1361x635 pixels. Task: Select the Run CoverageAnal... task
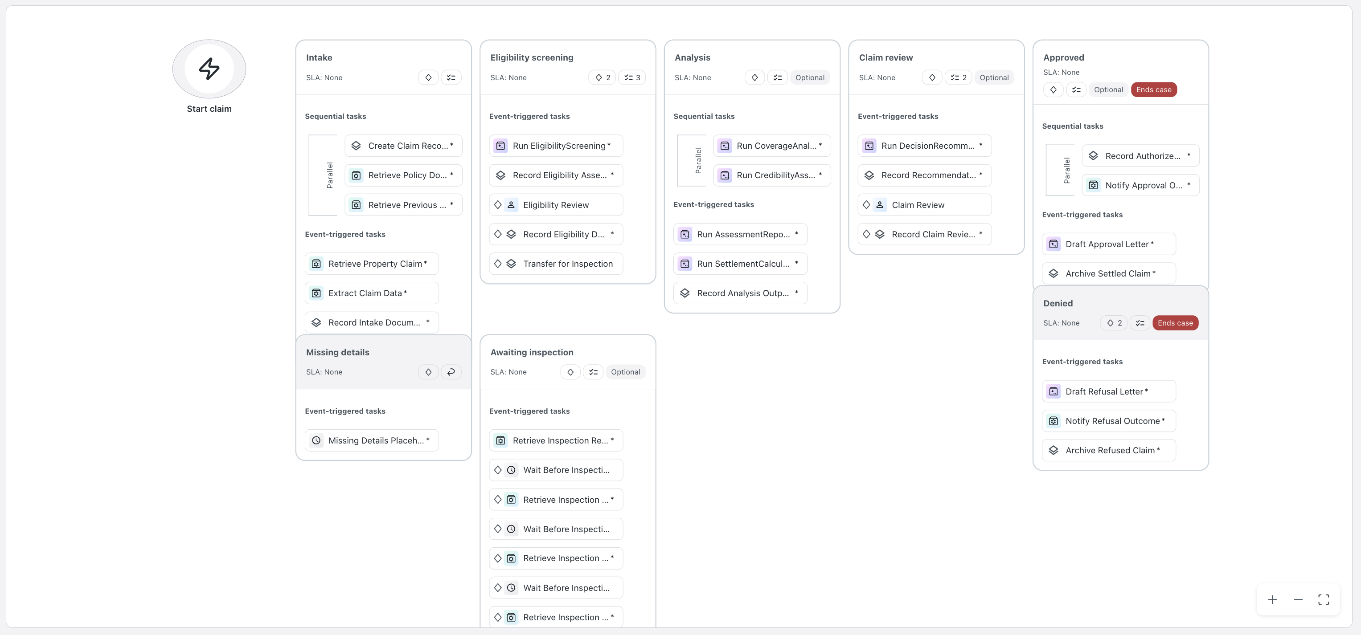(x=772, y=146)
